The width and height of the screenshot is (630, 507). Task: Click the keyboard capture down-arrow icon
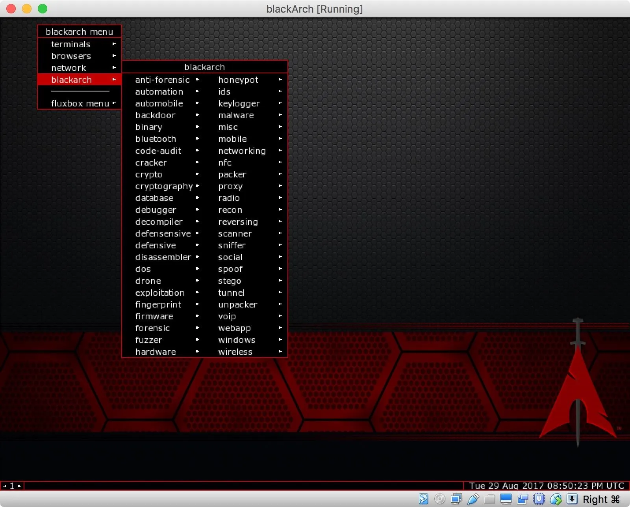572,499
